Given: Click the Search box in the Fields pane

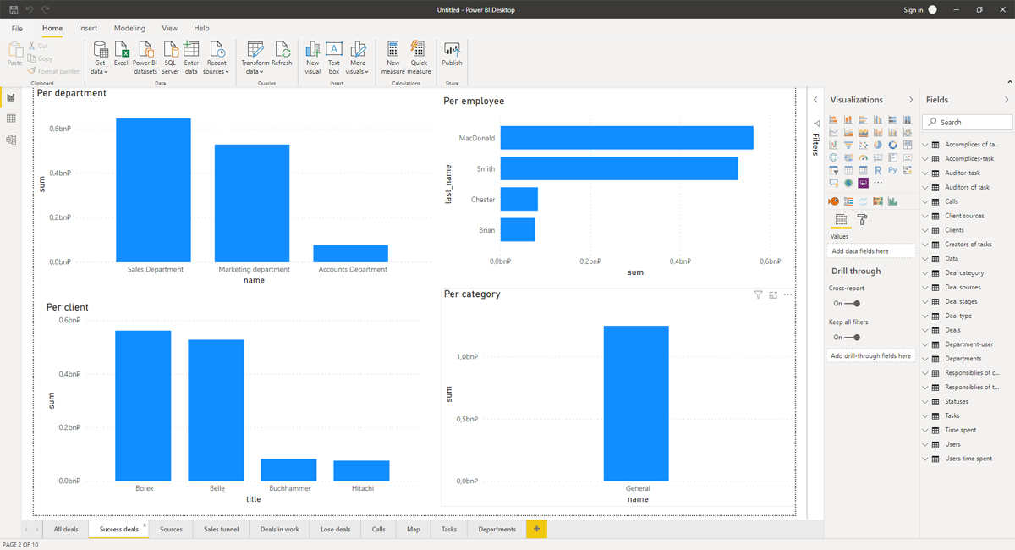Looking at the screenshot, I should [967, 121].
